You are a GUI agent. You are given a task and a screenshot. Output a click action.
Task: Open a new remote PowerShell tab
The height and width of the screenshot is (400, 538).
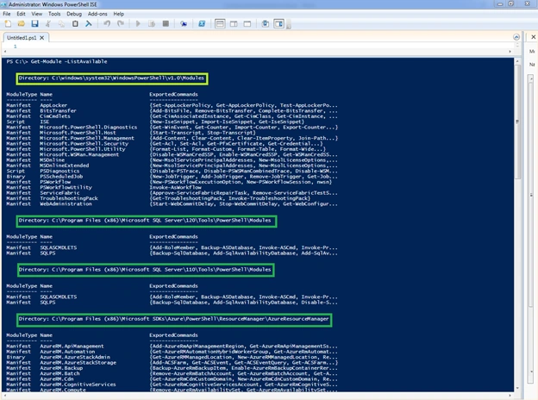[184, 23]
